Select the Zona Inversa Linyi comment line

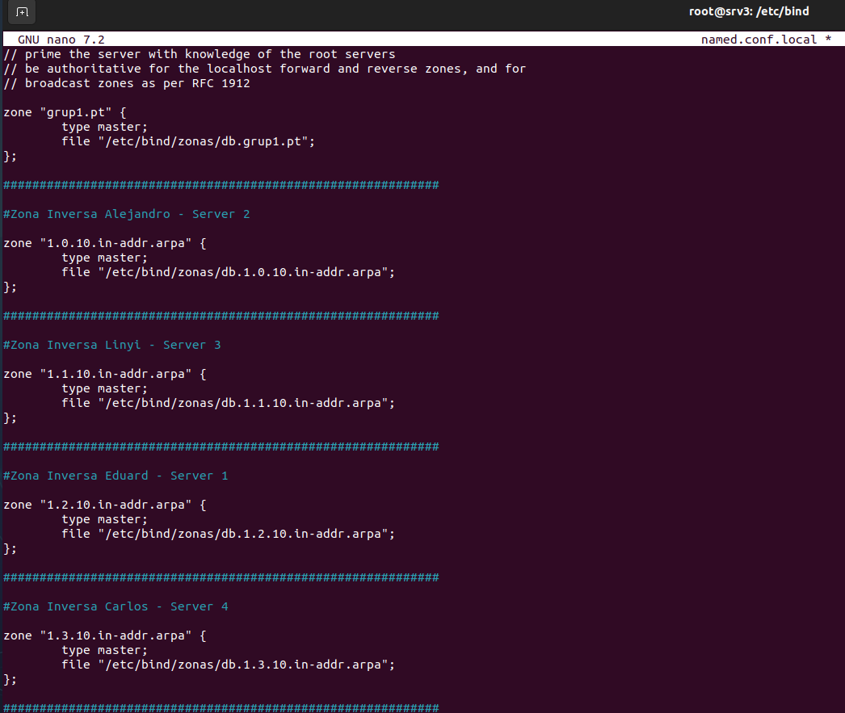click(112, 345)
